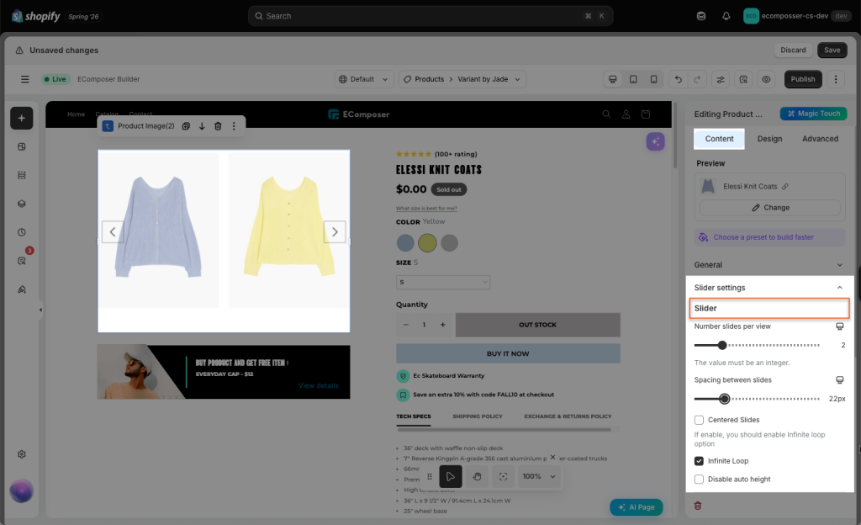The height and width of the screenshot is (525, 861).
Task: Open the size S select dropdown
Action: point(442,282)
